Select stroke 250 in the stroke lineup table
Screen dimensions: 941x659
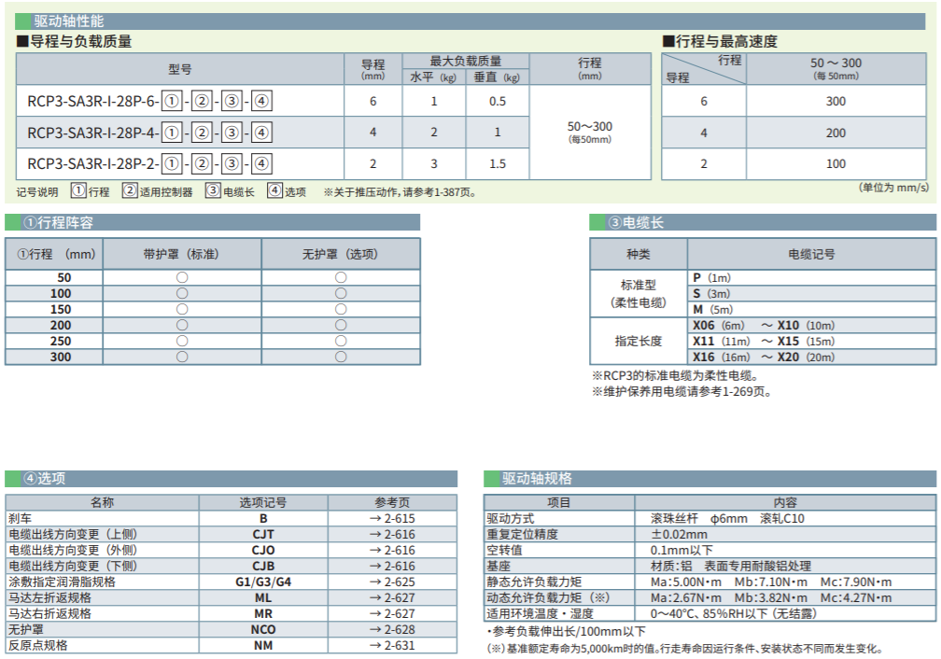tap(61, 341)
